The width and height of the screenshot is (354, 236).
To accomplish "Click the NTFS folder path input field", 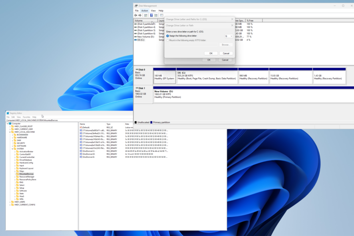I will (x=194, y=45).
